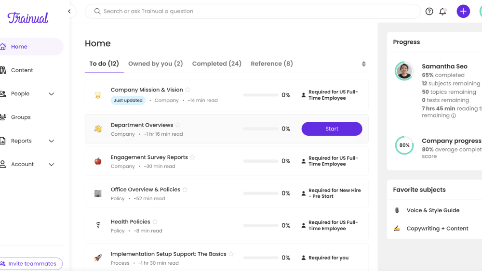Screen dimensions: 482x271
Task: Switch to the Owned by you tab
Action: click(155, 64)
